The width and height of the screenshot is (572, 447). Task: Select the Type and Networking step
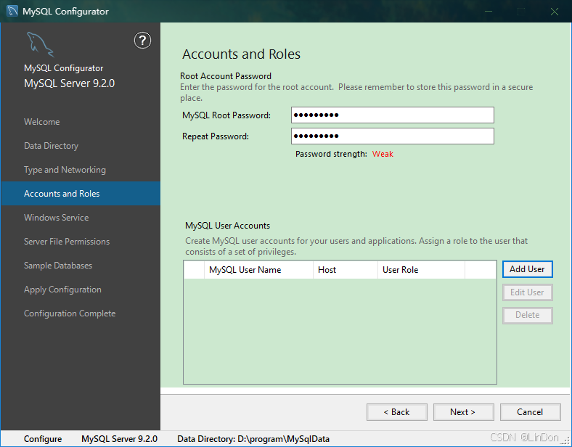point(65,170)
